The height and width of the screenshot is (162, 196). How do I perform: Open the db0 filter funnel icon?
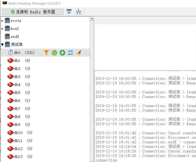(x=46, y=53)
